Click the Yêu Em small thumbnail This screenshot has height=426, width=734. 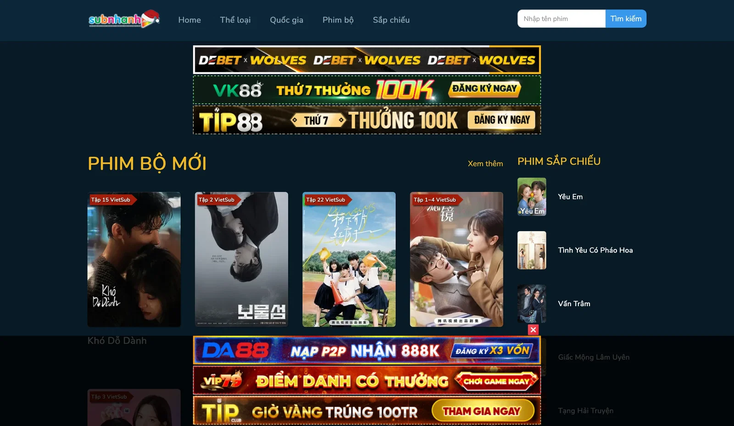coord(532,197)
